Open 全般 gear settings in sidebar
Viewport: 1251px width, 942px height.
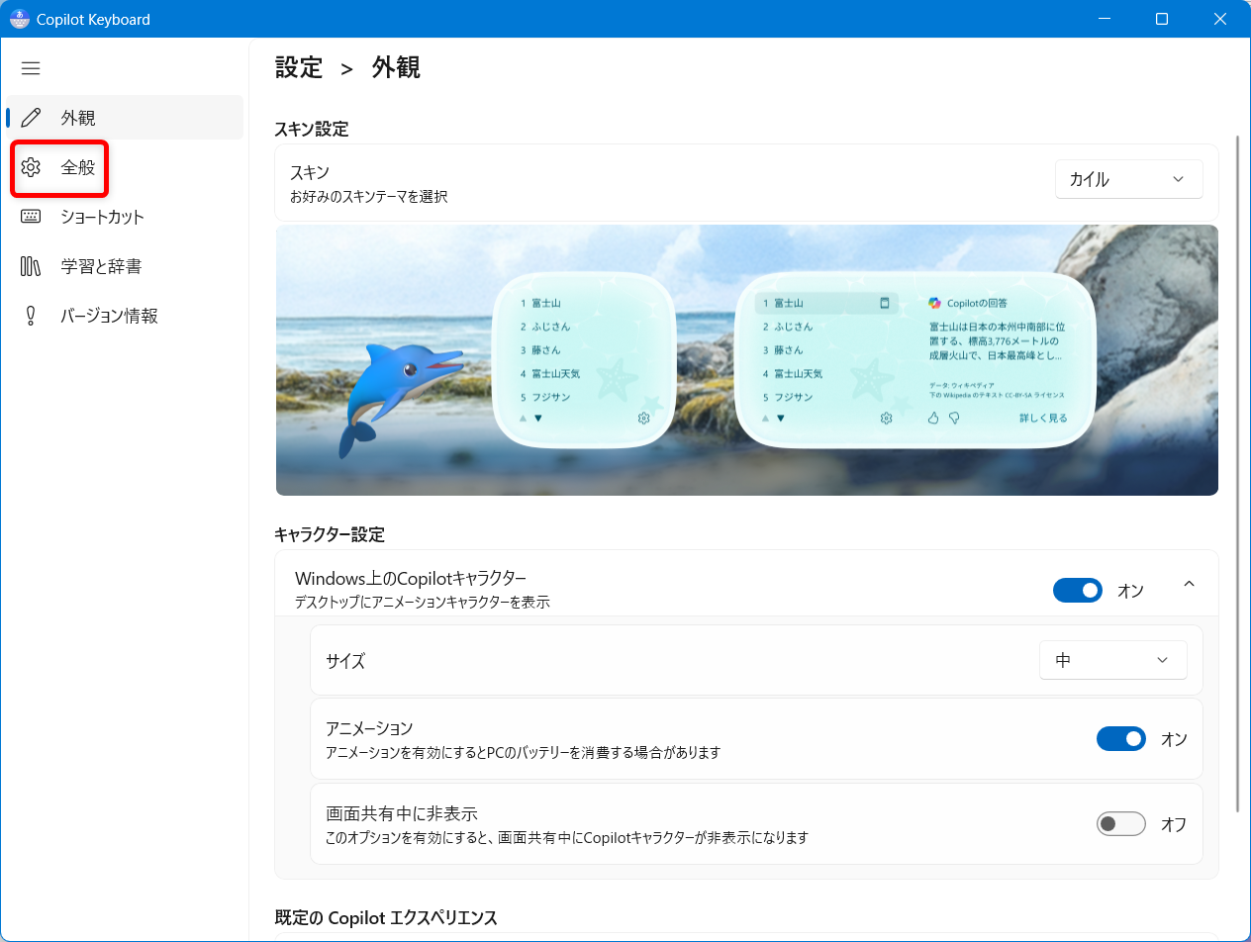[125, 167]
